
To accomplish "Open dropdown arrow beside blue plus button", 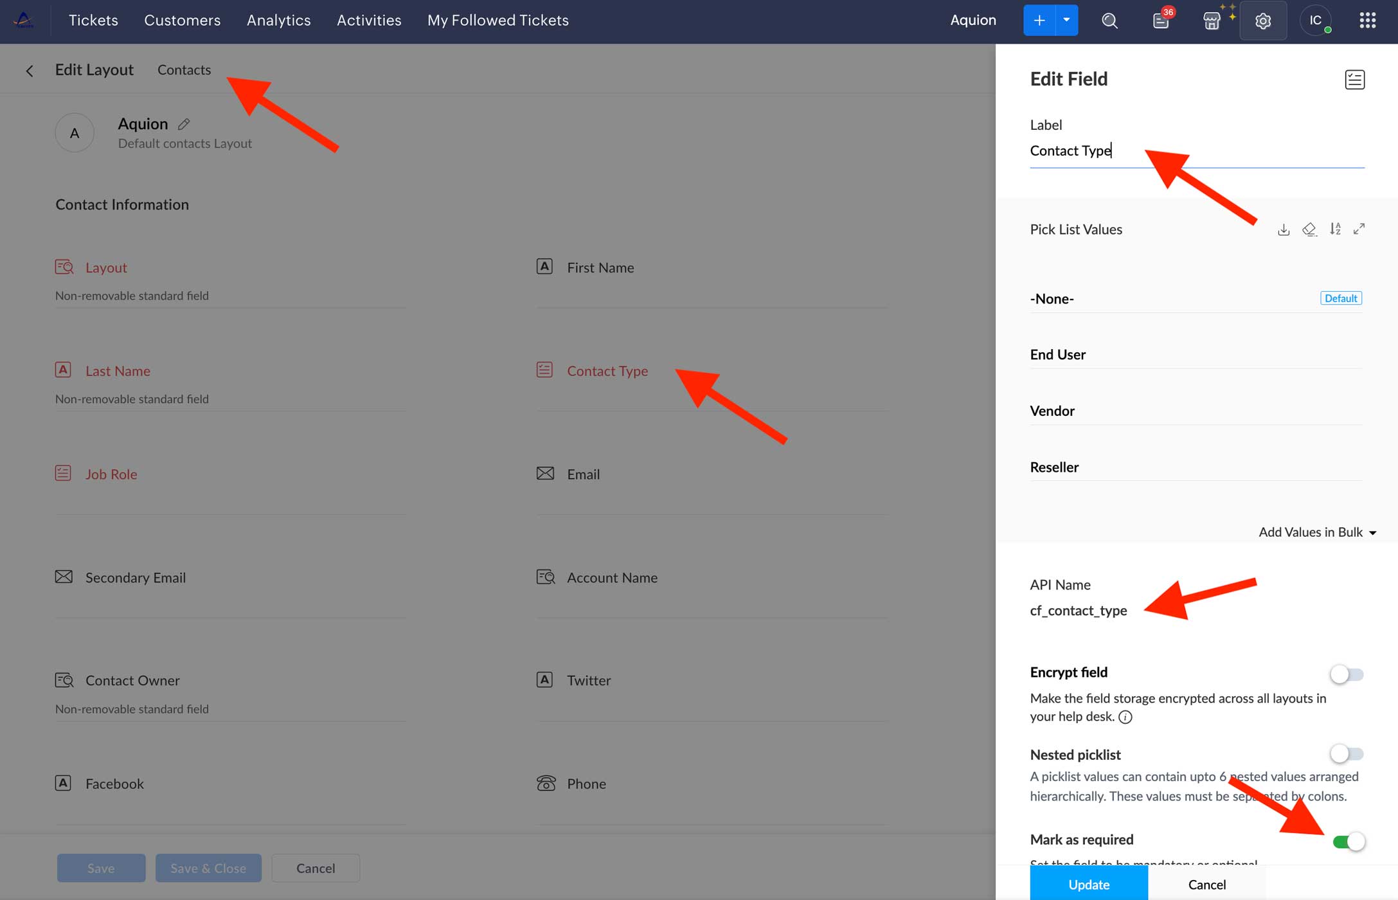I will coord(1066,20).
